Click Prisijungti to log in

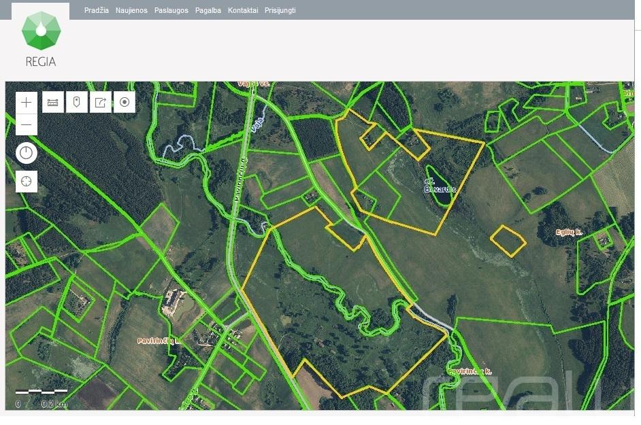[x=280, y=10]
